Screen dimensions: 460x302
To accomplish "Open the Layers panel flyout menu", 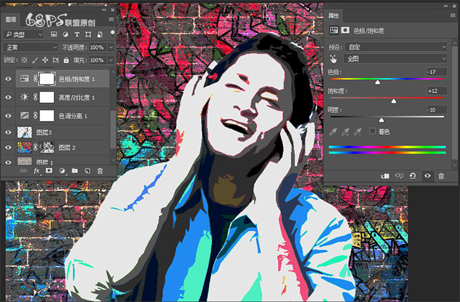I will pos(111,19).
